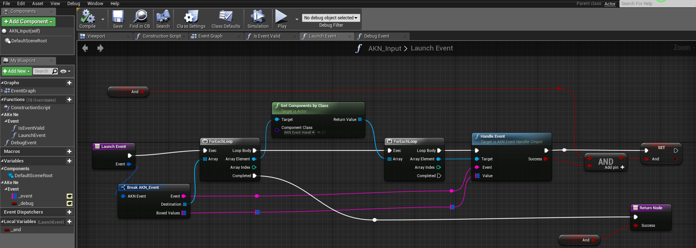Switch to the Is Event Valid tab
The image size is (696, 248).
tap(271, 36)
